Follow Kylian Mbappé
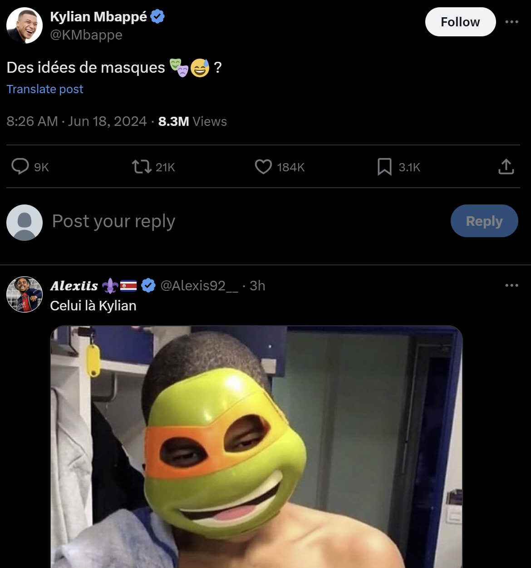This screenshot has width=531, height=568. (x=460, y=22)
